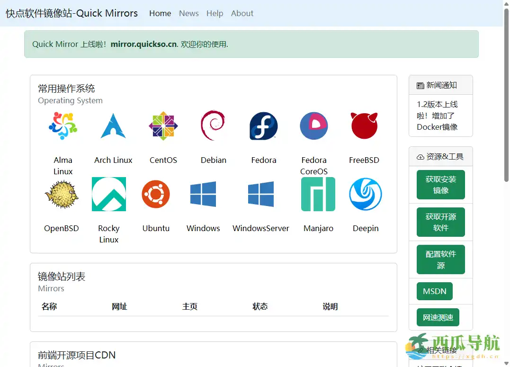Click the OpenBSD pufferfish icon
The image size is (510, 367).
coord(62,194)
